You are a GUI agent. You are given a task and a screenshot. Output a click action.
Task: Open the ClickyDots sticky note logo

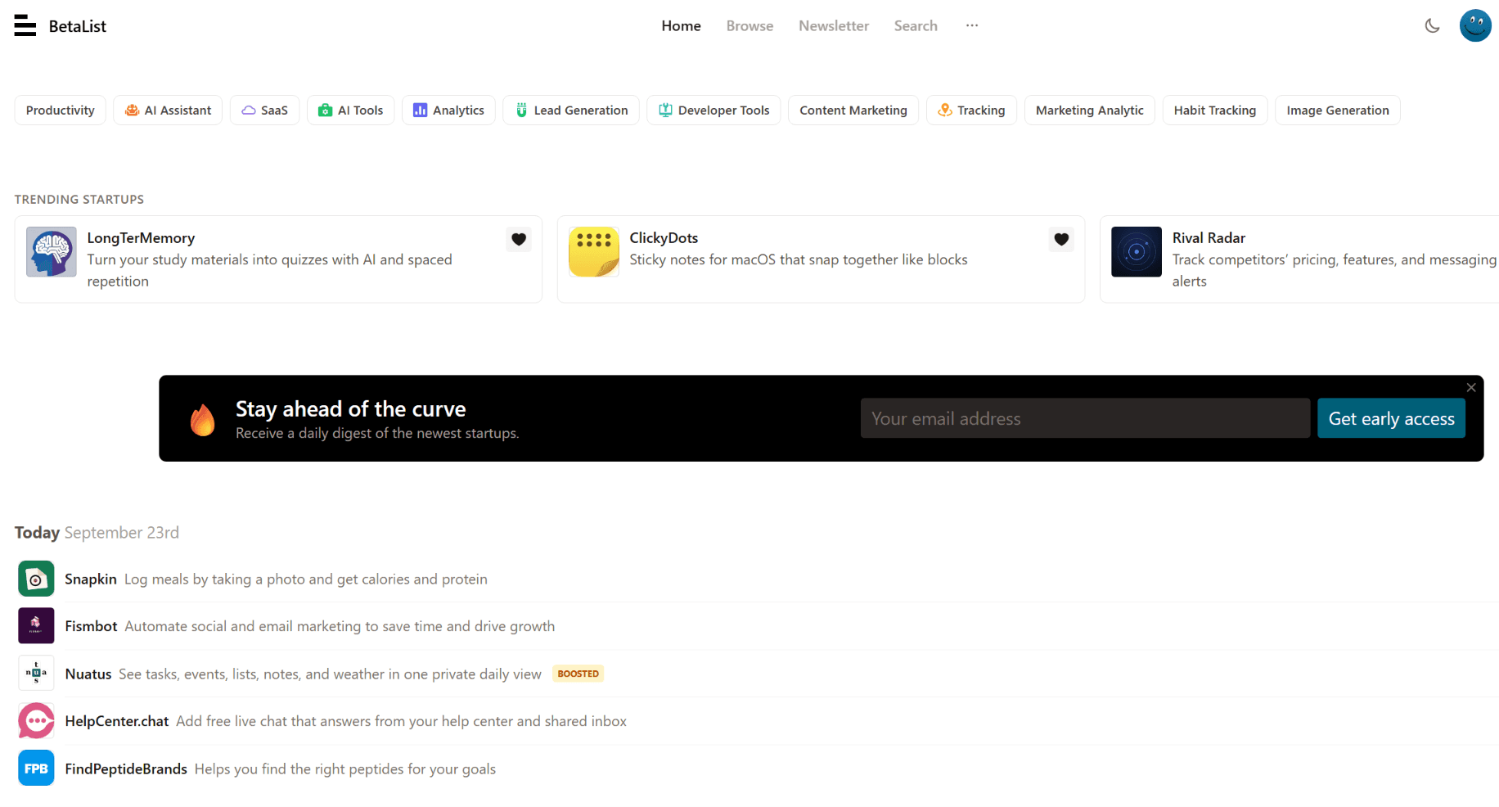click(594, 252)
